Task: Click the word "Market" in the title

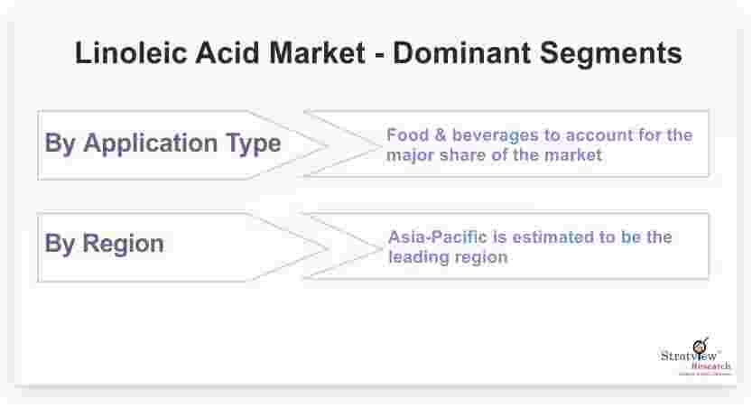Action: [x=317, y=52]
